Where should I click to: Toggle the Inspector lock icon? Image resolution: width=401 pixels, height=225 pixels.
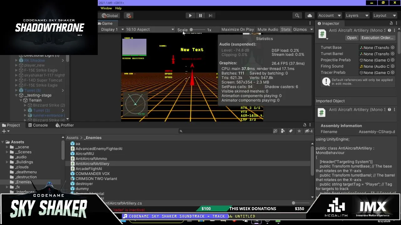[391, 23]
